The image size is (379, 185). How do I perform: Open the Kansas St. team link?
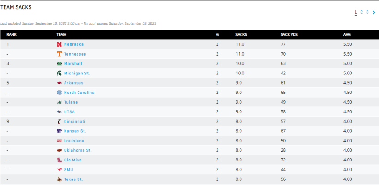pyautogui.click(x=75, y=131)
